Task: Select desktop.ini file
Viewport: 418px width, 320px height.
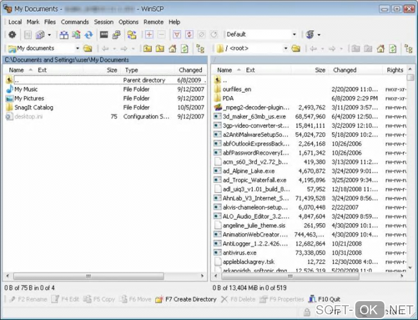Action: [x=28, y=116]
